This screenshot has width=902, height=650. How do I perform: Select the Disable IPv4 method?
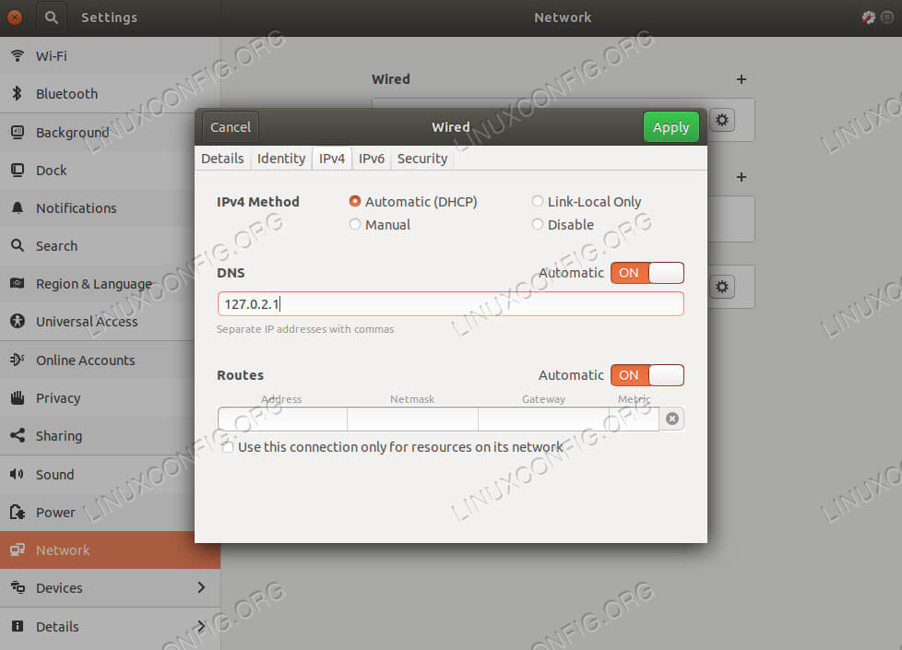click(x=563, y=225)
